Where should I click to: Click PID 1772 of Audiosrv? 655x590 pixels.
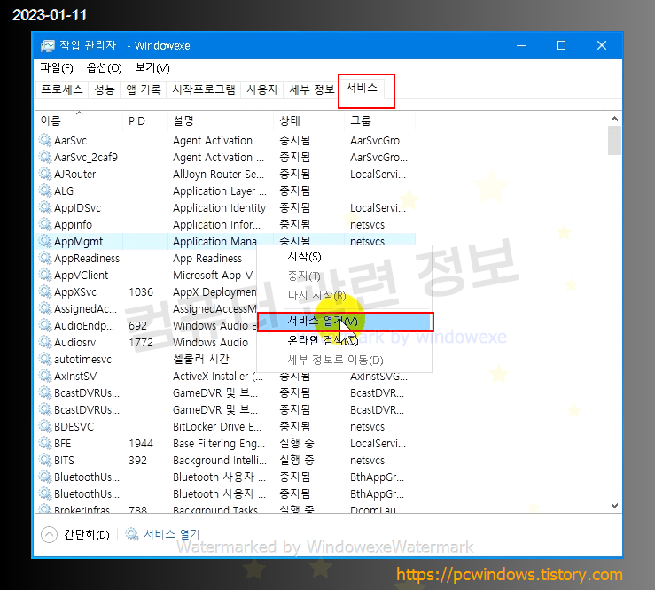coord(141,342)
